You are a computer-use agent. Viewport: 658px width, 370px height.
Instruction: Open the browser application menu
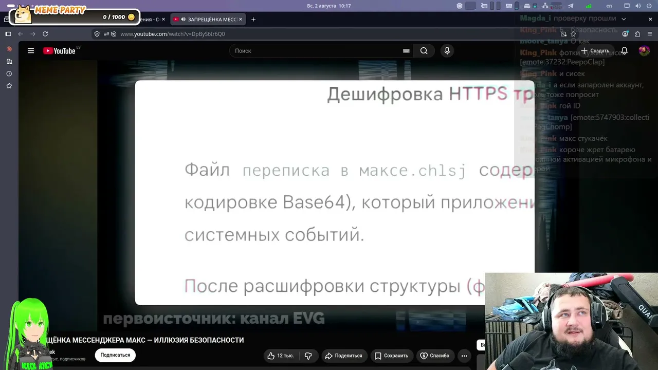(650, 34)
